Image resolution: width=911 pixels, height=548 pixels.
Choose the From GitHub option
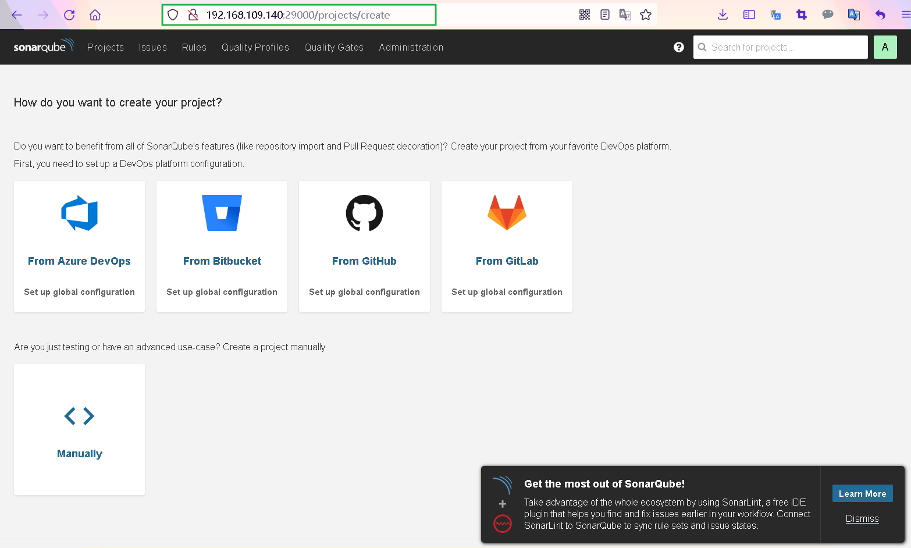click(364, 261)
